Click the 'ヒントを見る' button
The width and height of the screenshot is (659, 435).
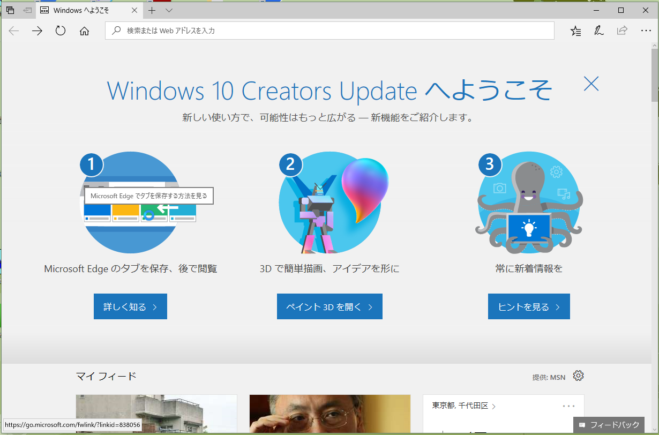pos(529,307)
